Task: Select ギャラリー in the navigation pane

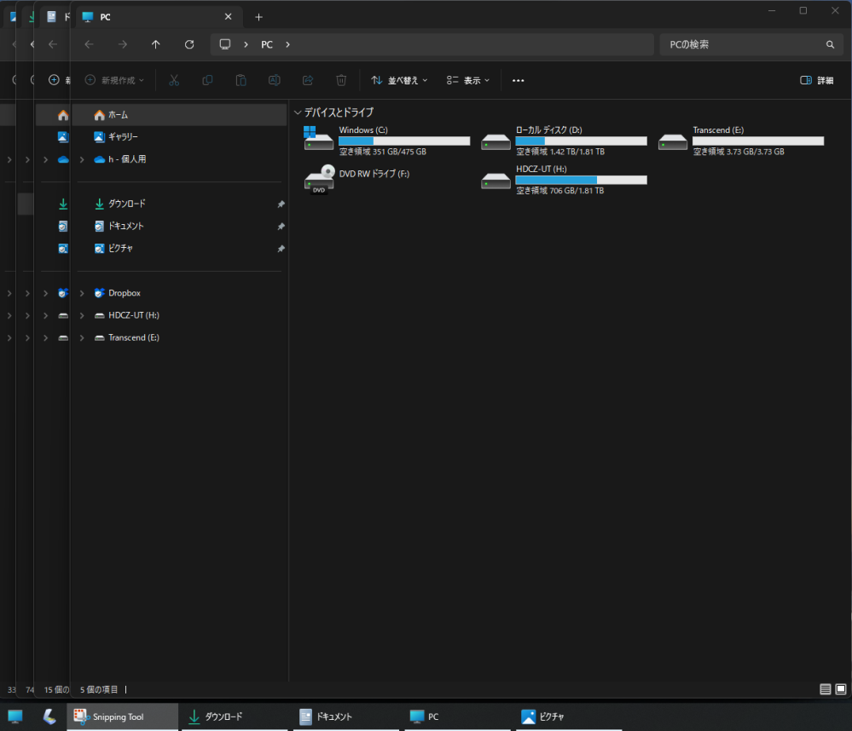Action: pos(123,136)
